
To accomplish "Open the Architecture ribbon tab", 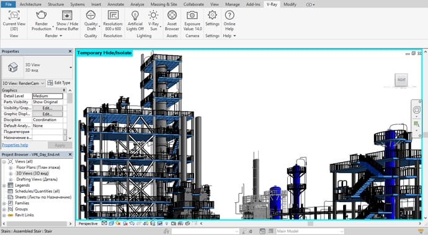I will (30, 4).
